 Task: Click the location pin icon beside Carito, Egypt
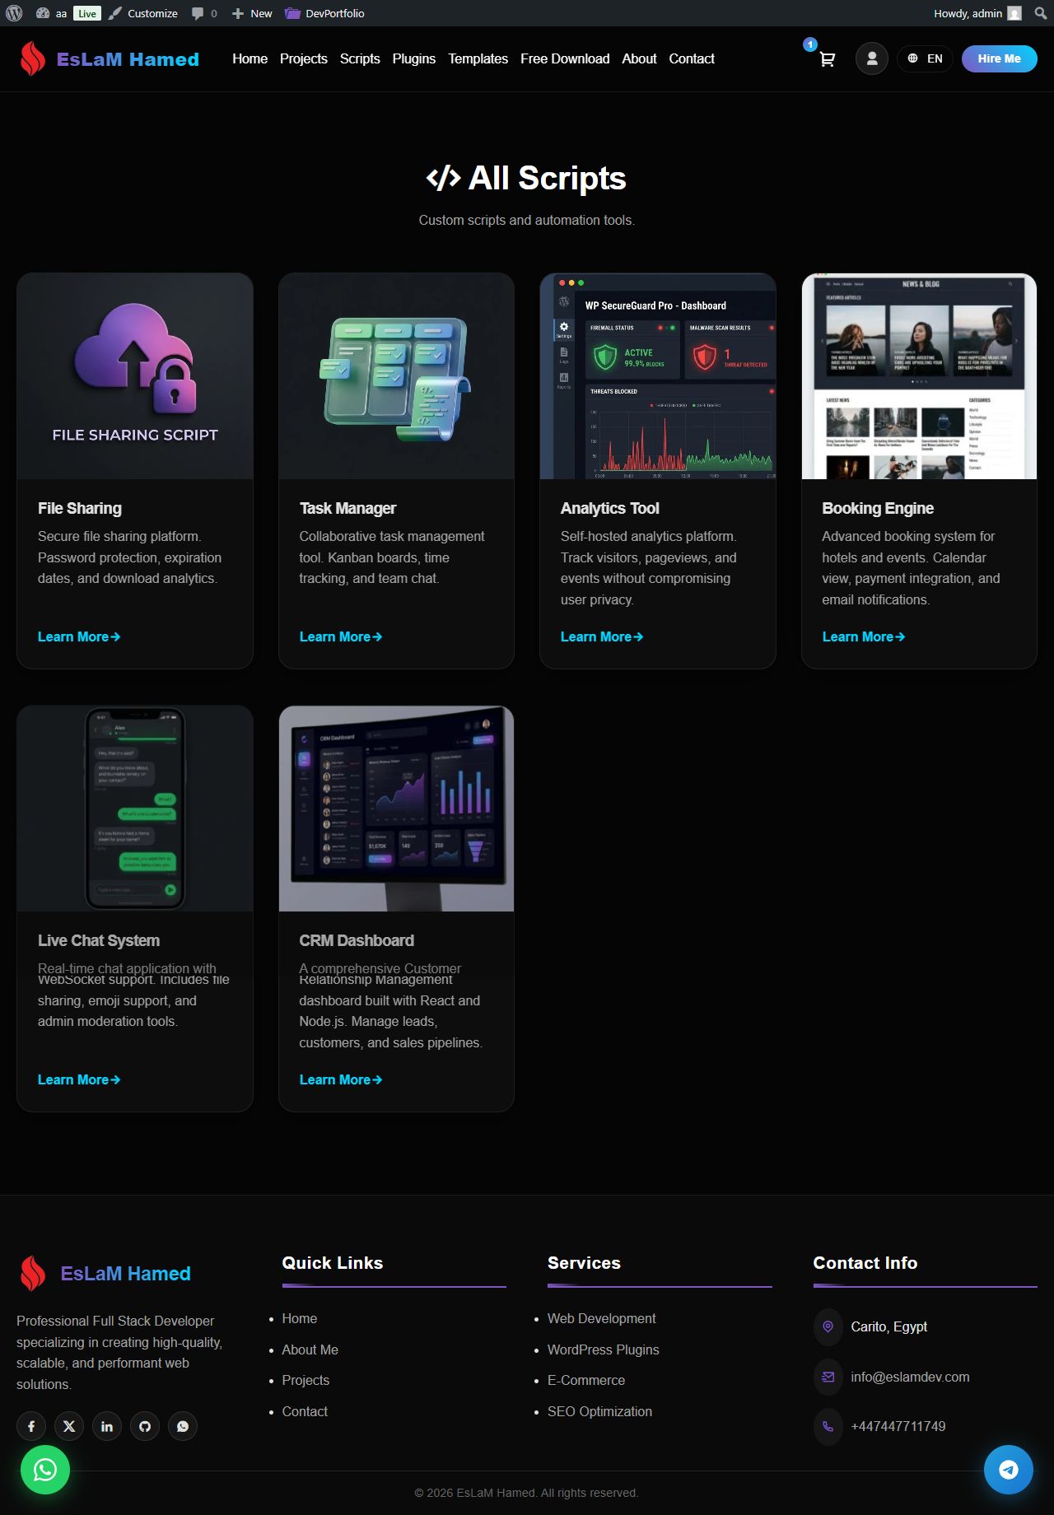(828, 1326)
